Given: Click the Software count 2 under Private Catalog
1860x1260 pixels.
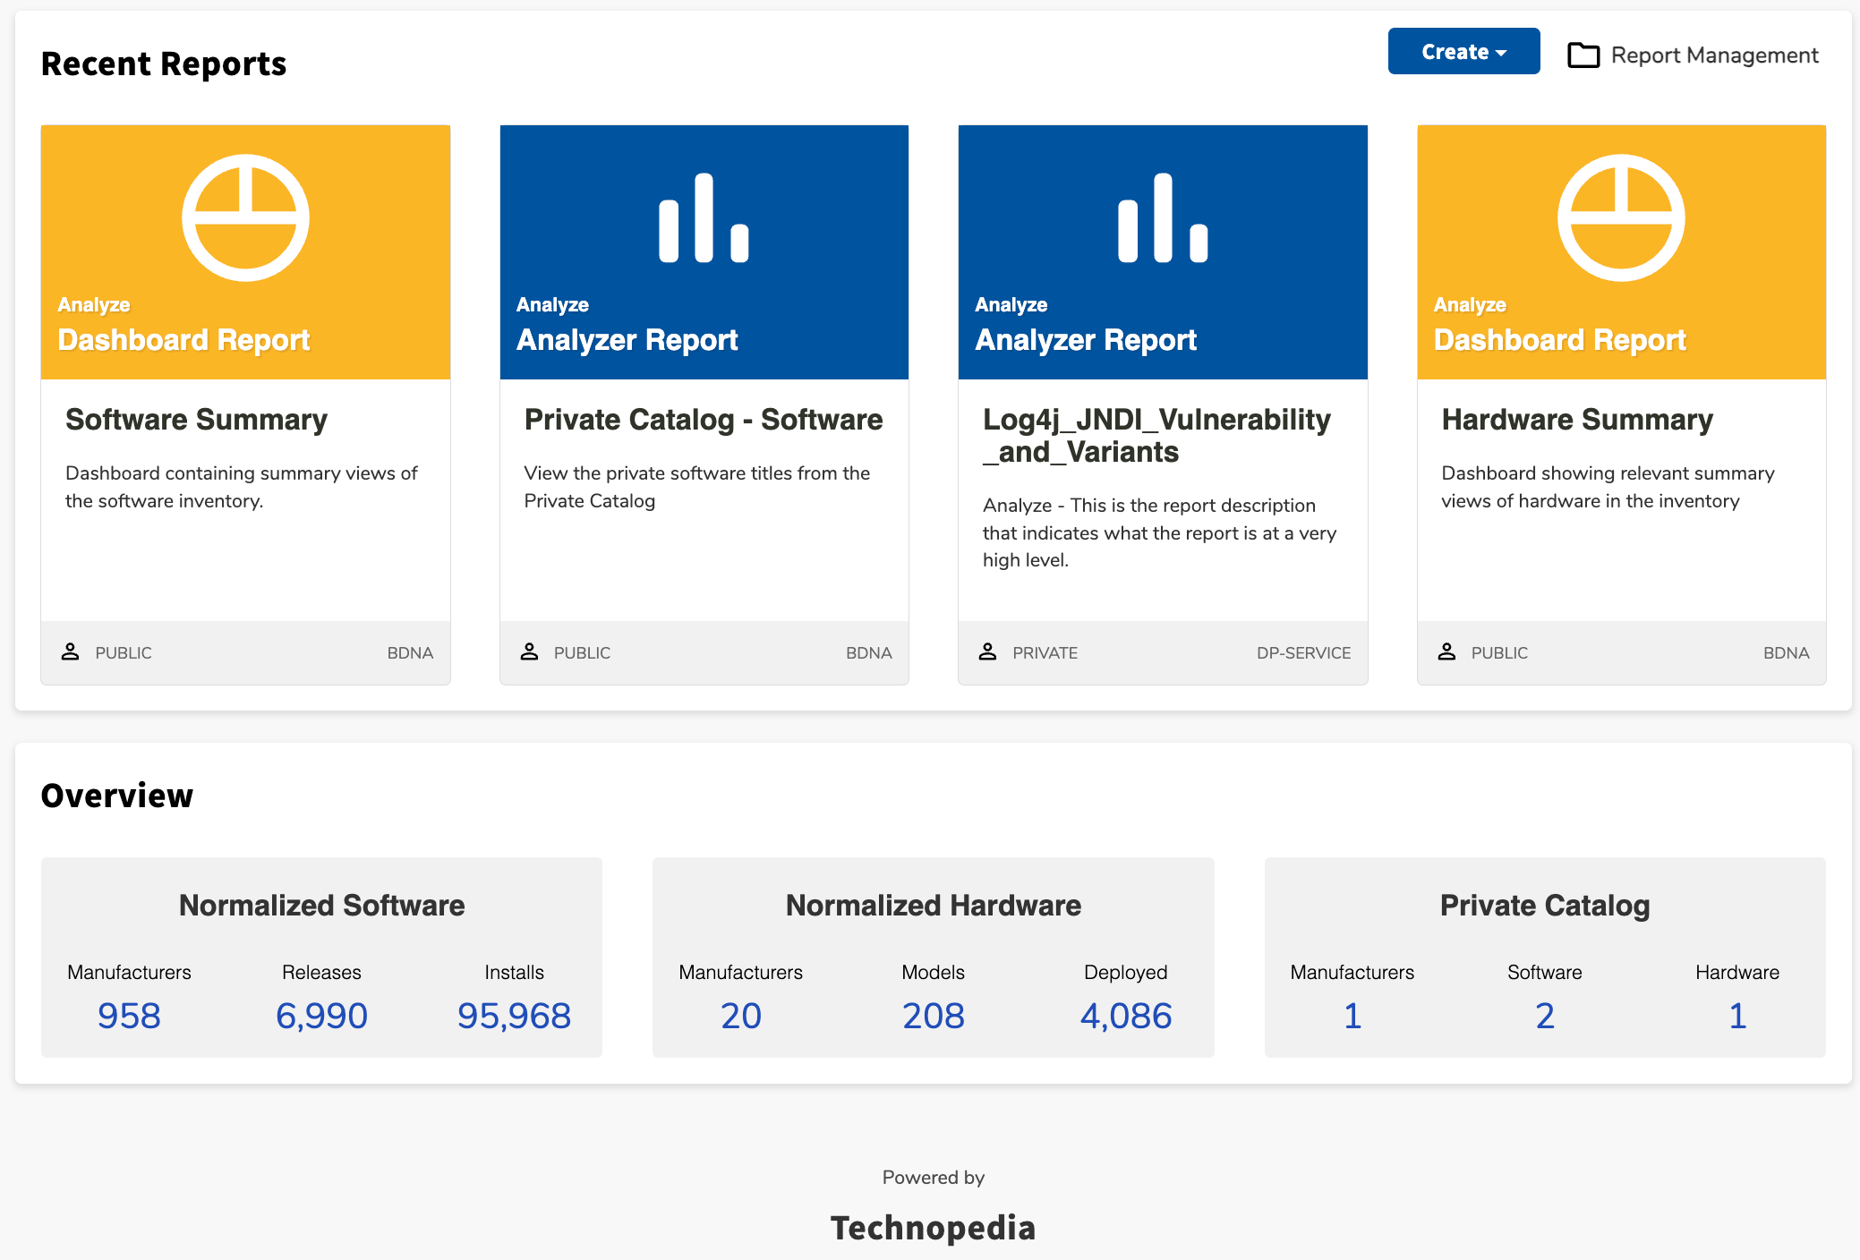Looking at the screenshot, I should click(x=1544, y=1015).
